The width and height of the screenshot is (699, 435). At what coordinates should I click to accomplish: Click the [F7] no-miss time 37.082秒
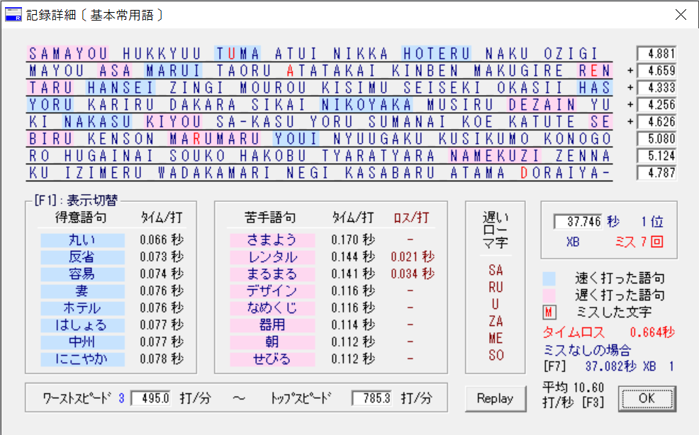(610, 366)
